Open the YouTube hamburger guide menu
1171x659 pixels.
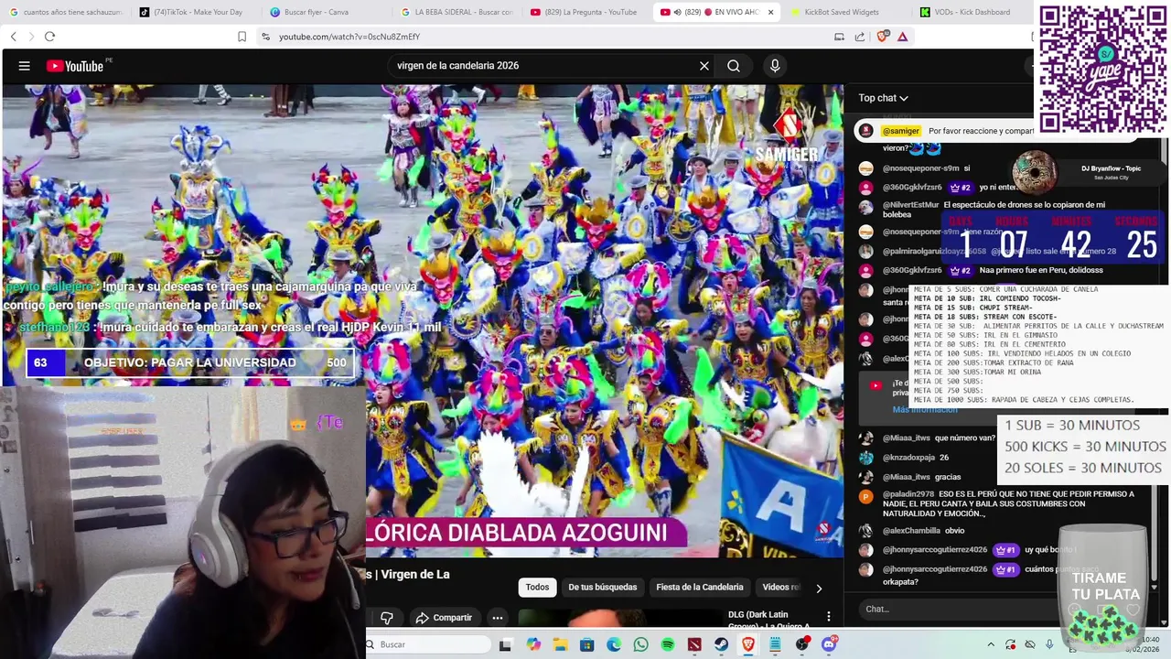25,66
